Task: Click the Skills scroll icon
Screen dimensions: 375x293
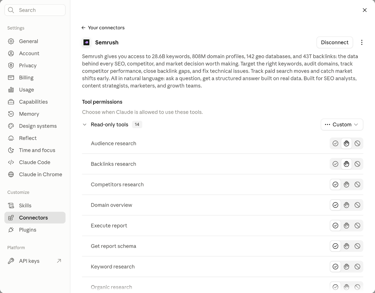Action: 11,205
